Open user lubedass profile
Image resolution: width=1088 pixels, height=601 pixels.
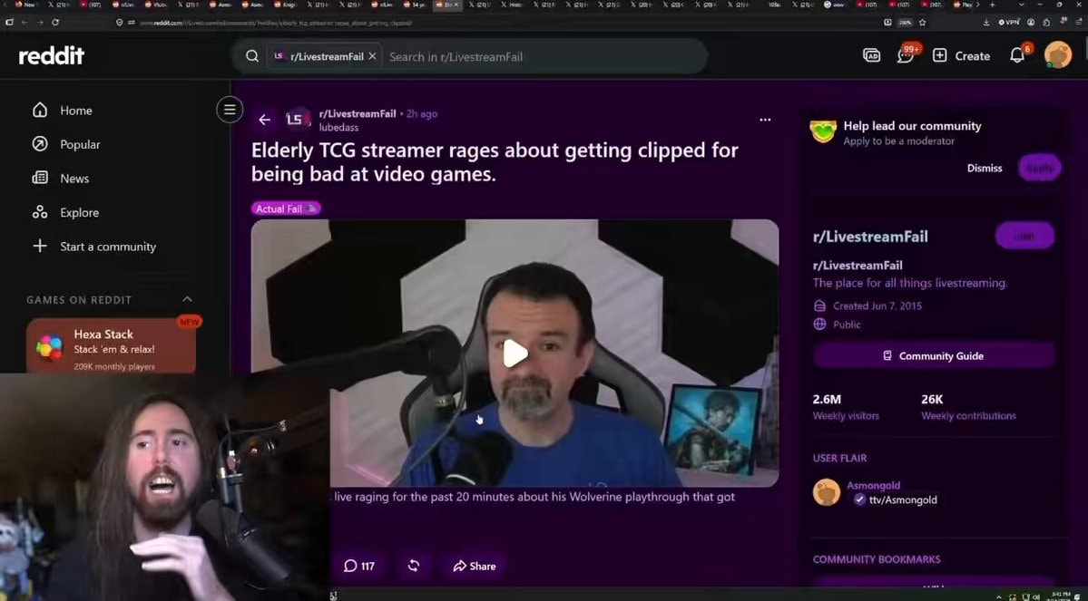(338, 128)
